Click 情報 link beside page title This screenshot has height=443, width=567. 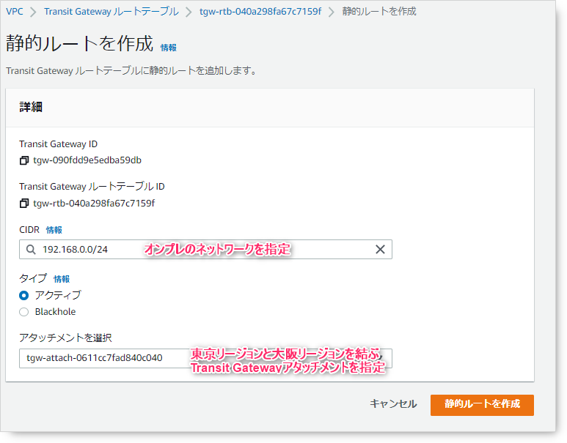[x=169, y=48]
